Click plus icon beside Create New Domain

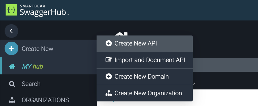(x=109, y=77)
